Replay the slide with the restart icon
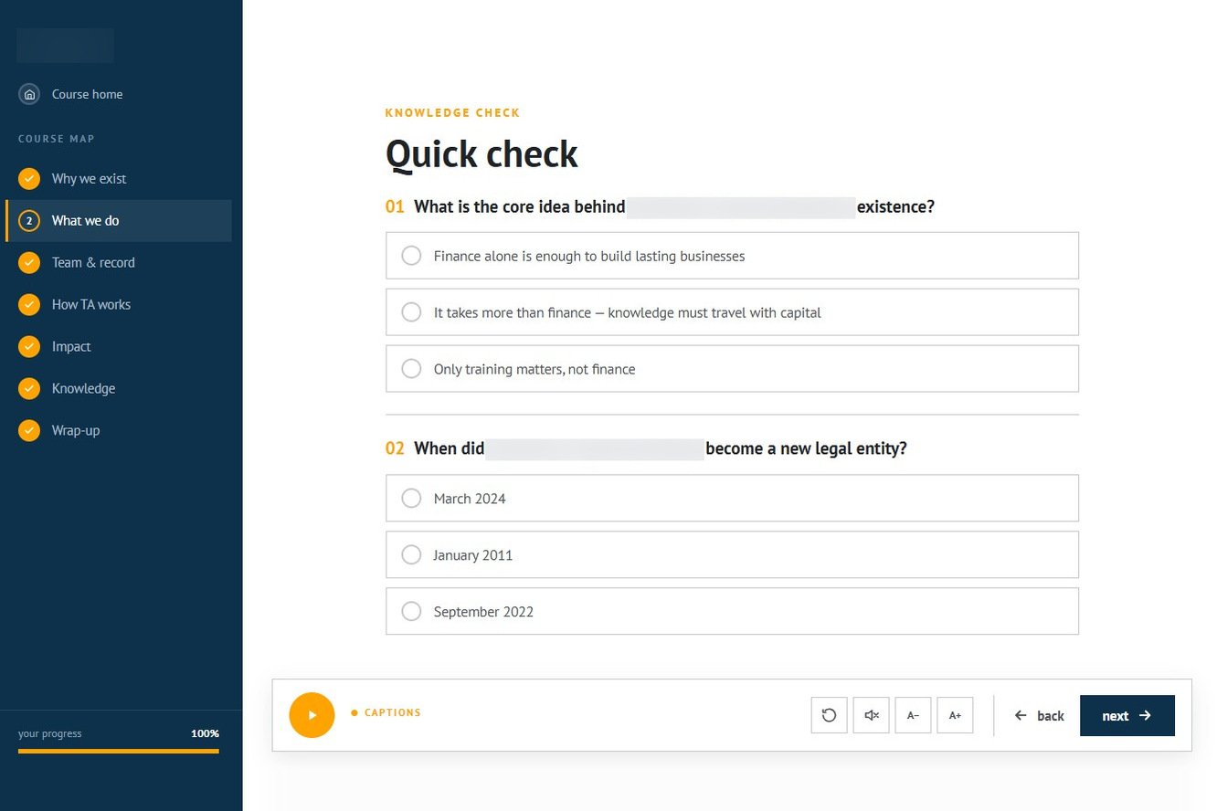This screenshot has width=1217, height=811. 829,715
